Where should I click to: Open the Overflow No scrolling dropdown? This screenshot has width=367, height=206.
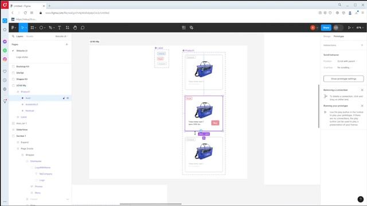point(344,68)
